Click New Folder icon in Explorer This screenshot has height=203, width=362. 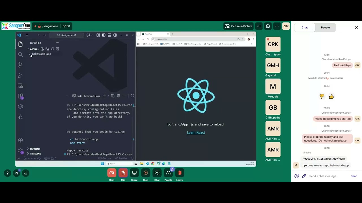pos(47,49)
